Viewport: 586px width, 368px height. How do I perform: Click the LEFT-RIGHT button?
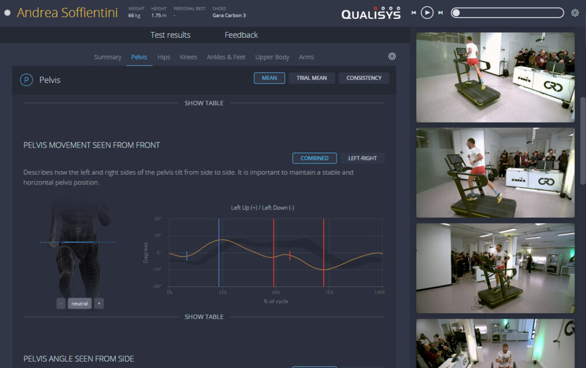tap(363, 158)
